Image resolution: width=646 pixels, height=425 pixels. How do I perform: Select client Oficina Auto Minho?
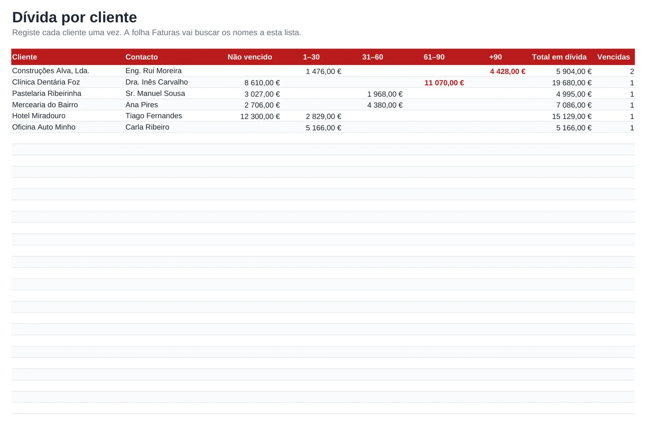point(44,127)
